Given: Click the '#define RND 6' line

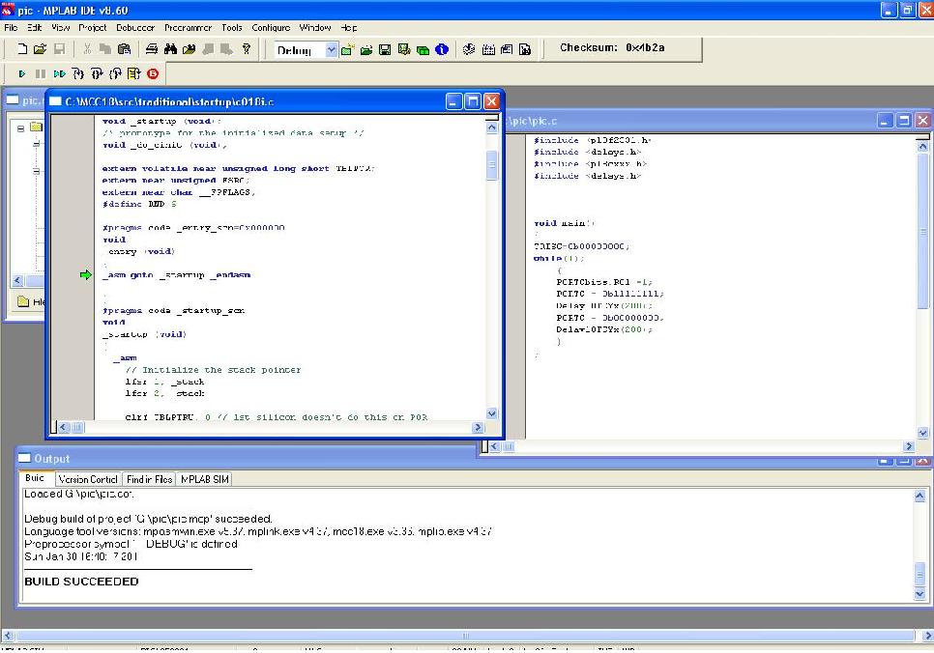Looking at the screenshot, I should (139, 204).
